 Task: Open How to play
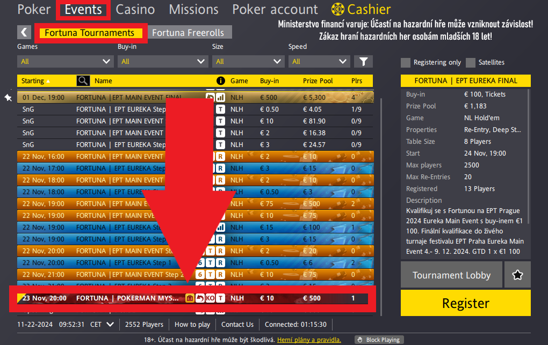192,325
